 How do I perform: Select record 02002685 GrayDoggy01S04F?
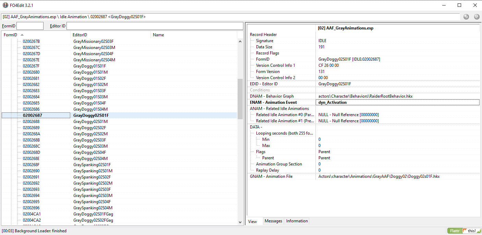tap(119, 103)
